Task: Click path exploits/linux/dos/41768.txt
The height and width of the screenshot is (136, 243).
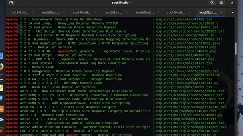Action: coord(184,19)
